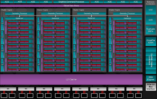Image resolution: width=157 pixels, height=99 pixels.
Task: Select the rightmost ACE block
Action: point(136,2)
